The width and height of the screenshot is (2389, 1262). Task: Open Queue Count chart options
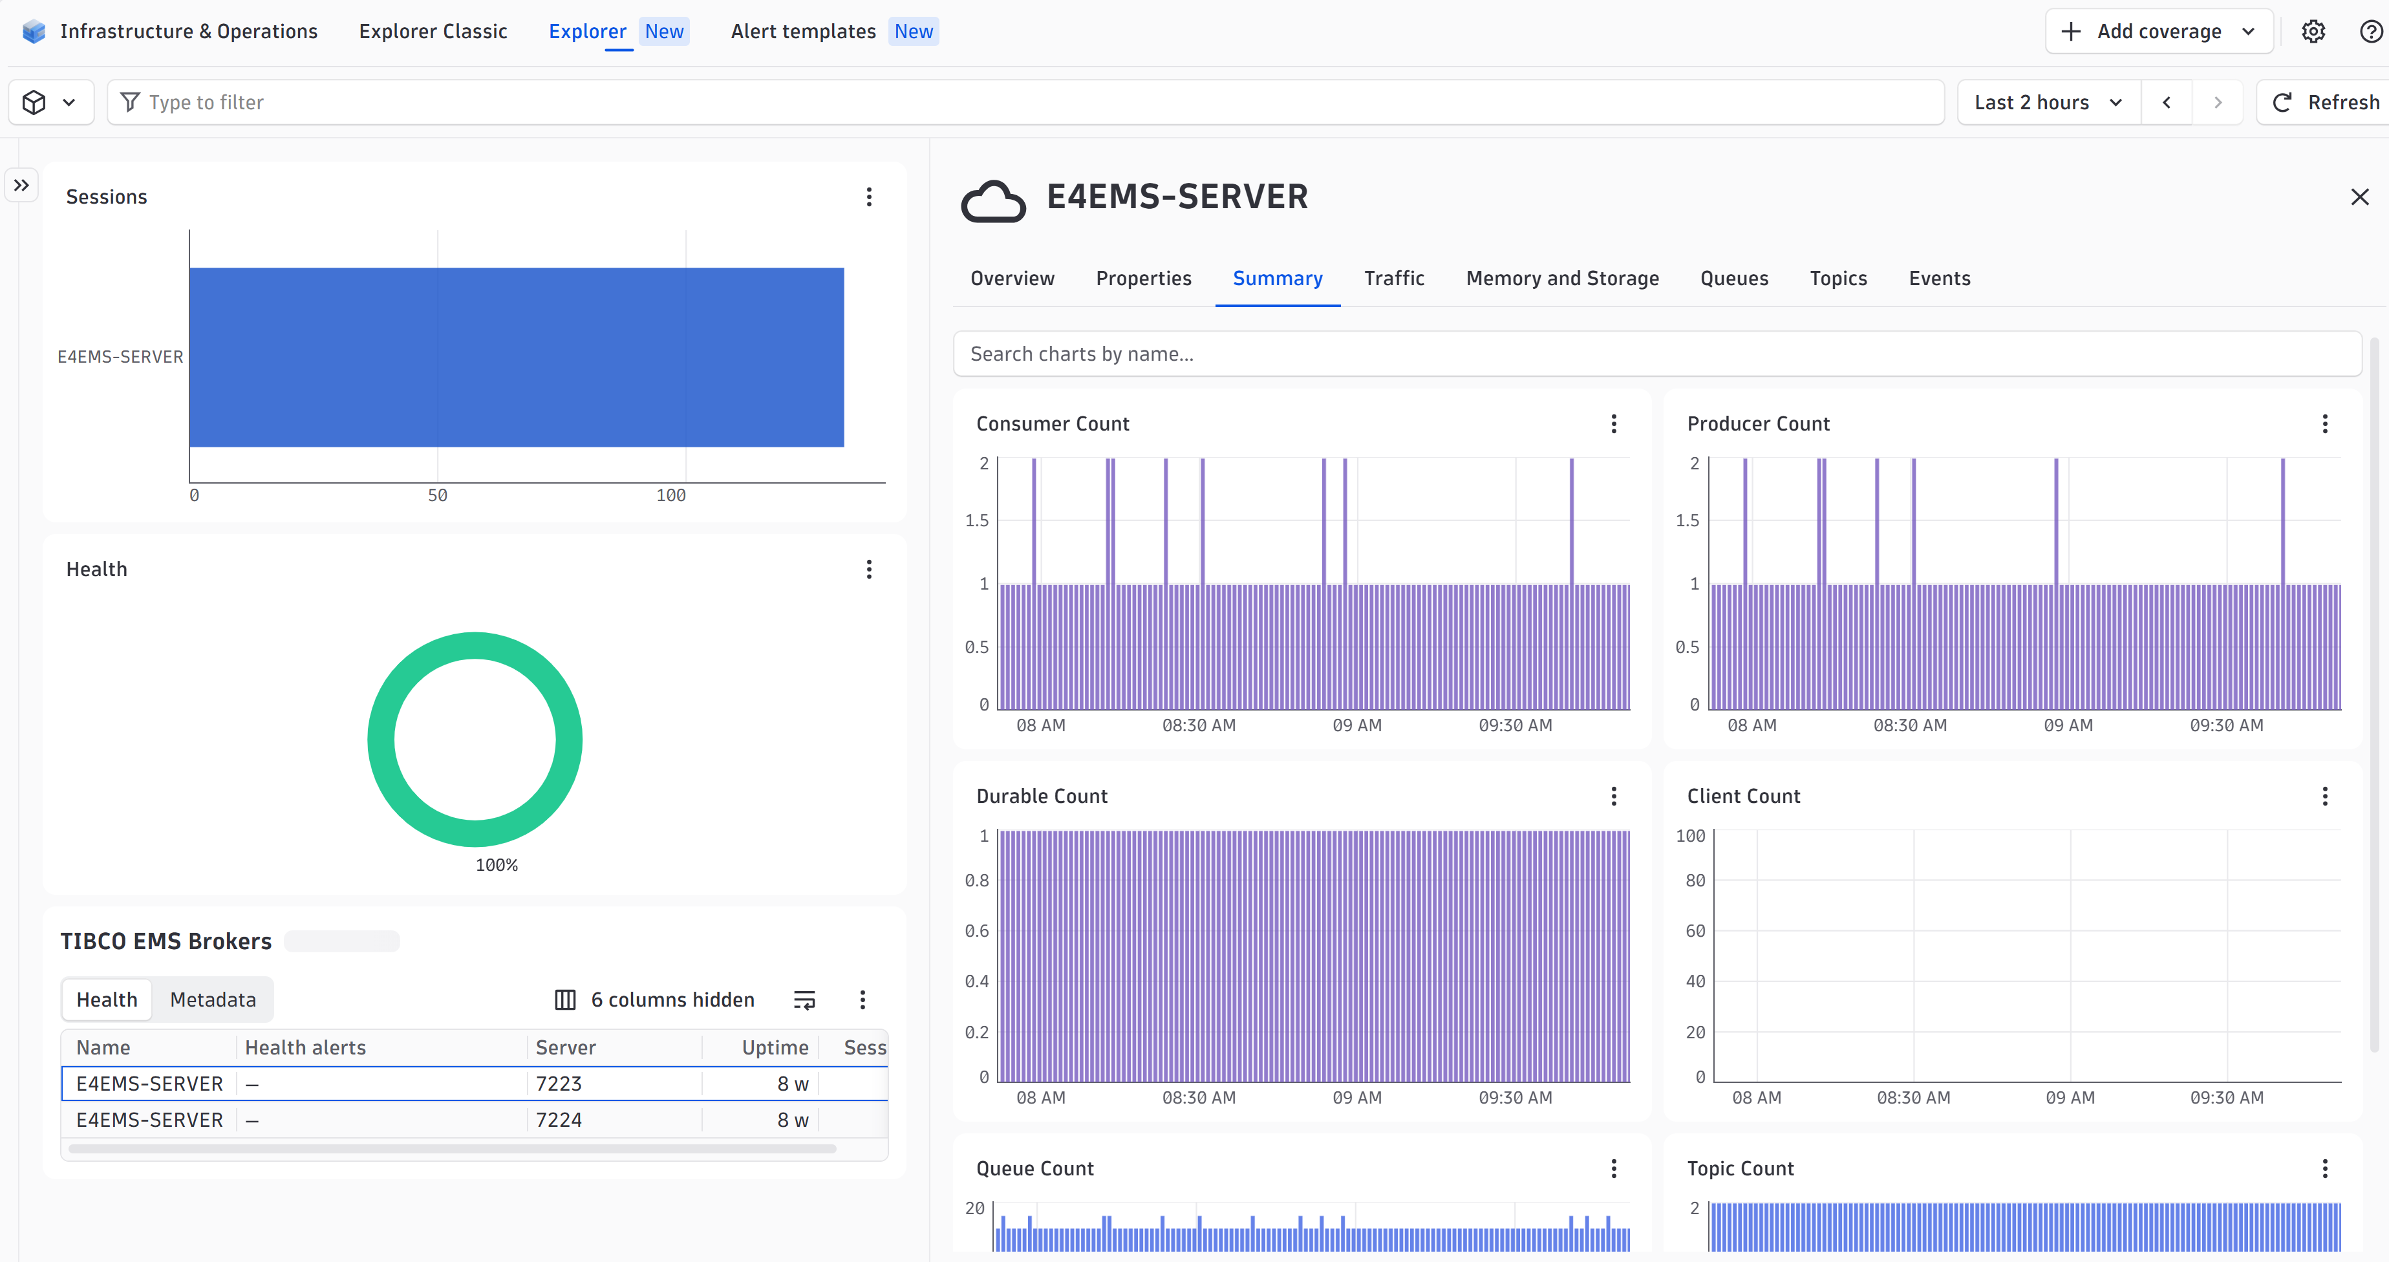(x=1614, y=1168)
